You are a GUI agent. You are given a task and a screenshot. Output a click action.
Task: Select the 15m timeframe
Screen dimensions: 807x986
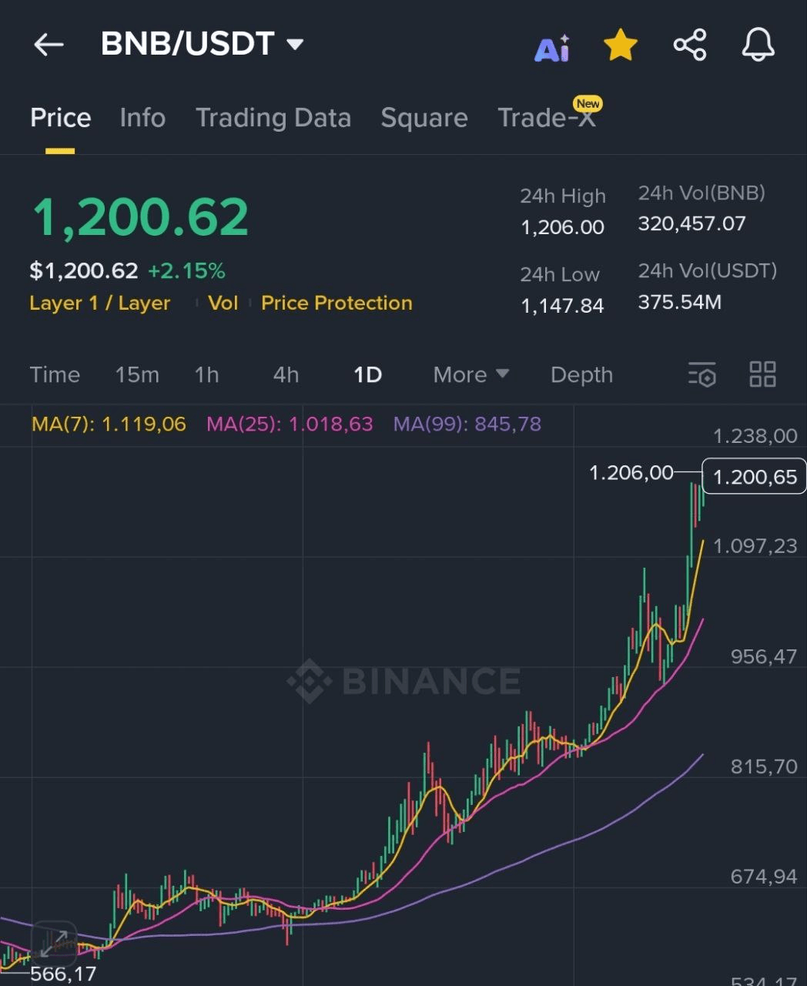coord(137,374)
